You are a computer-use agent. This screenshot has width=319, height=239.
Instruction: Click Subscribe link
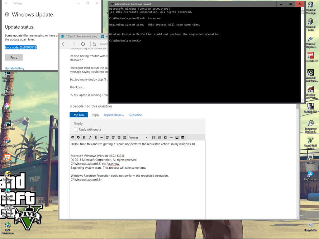point(136,115)
